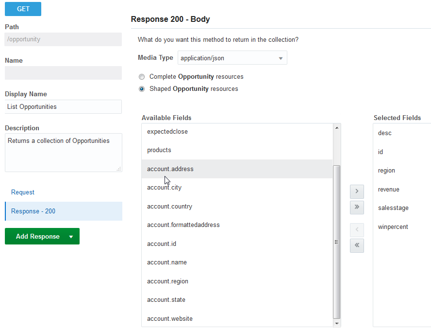The image size is (431, 331).
Task: Select Shaped Opportunity resources radio button
Action: 142,89
